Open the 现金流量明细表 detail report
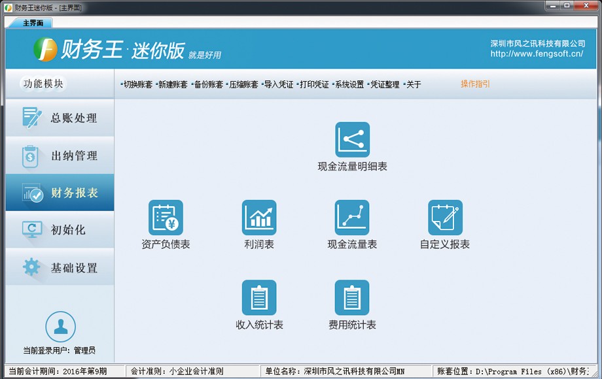The width and height of the screenshot is (602, 379). (x=351, y=140)
